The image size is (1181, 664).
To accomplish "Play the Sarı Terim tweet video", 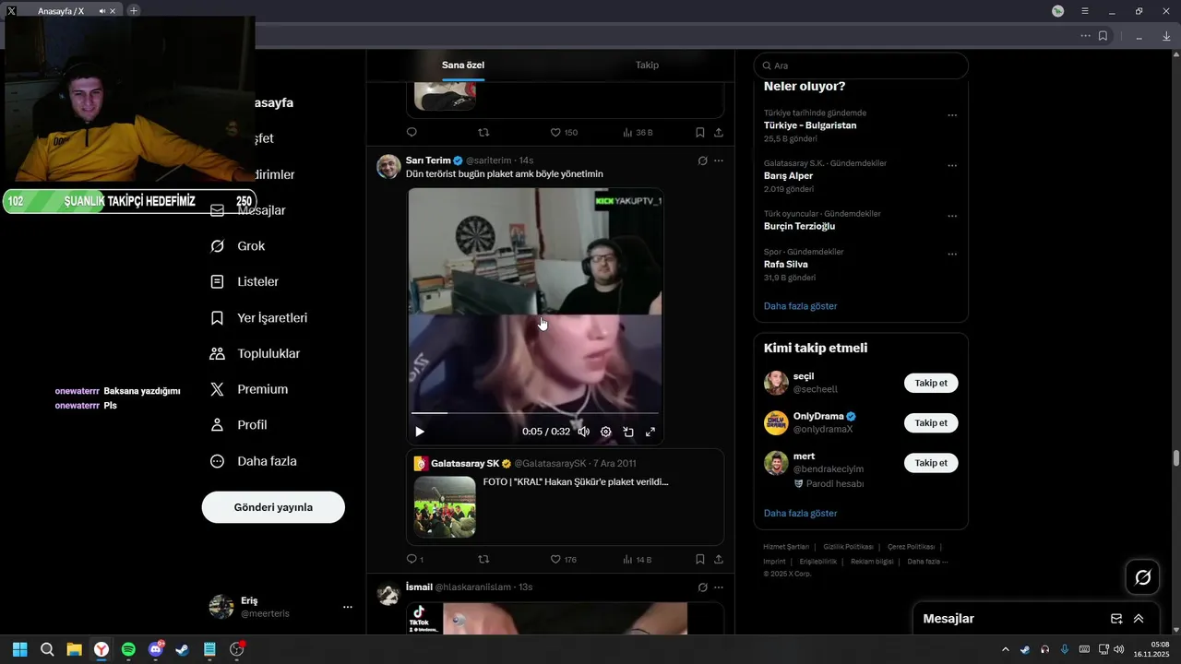I will click(420, 432).
